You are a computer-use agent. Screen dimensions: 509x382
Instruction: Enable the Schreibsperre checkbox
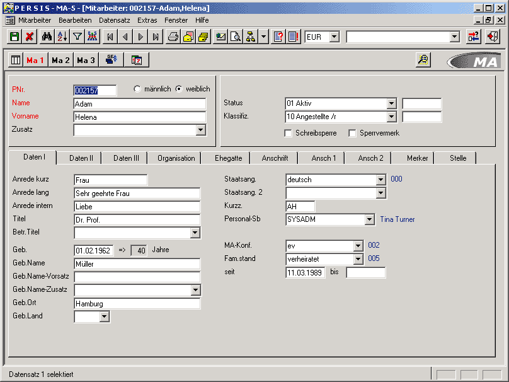coord(289,134)
